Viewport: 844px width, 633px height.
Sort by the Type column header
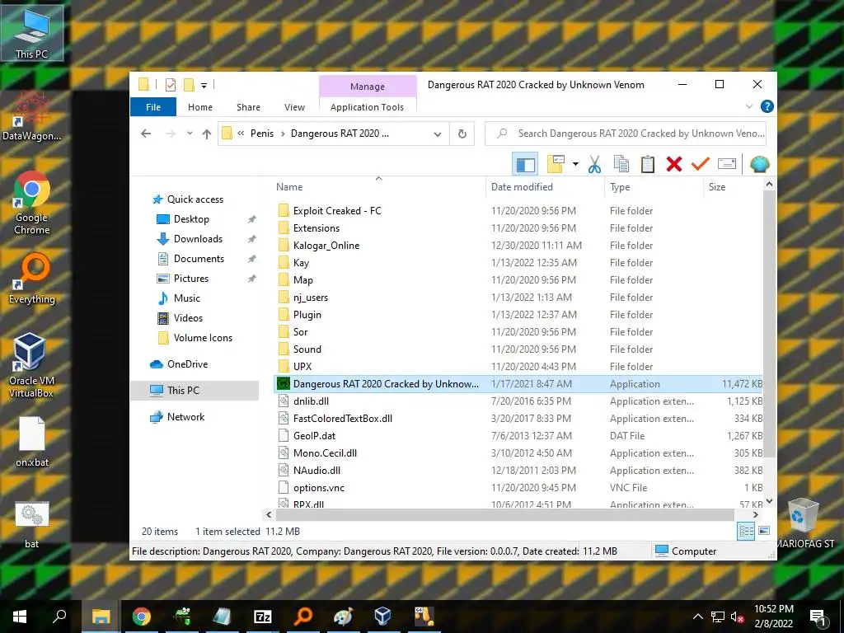click(620, 187)
